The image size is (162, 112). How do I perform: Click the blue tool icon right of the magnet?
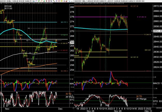click(x=69, y=1)
